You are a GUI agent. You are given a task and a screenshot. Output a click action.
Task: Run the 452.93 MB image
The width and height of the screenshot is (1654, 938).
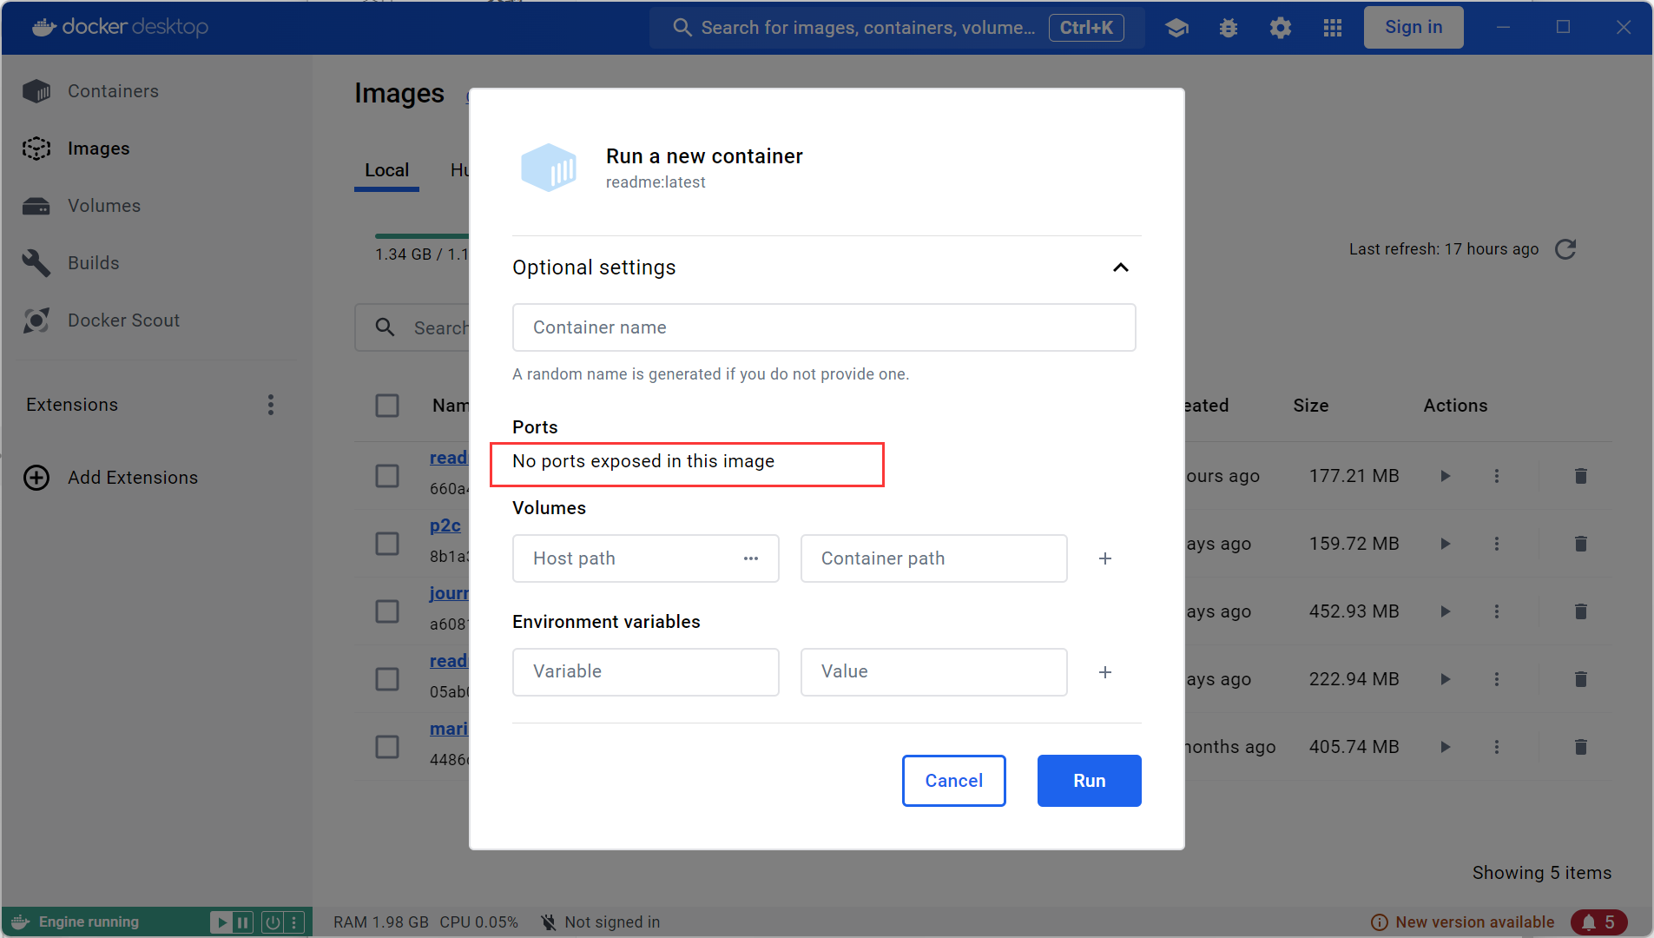(x=1445, y=611)
